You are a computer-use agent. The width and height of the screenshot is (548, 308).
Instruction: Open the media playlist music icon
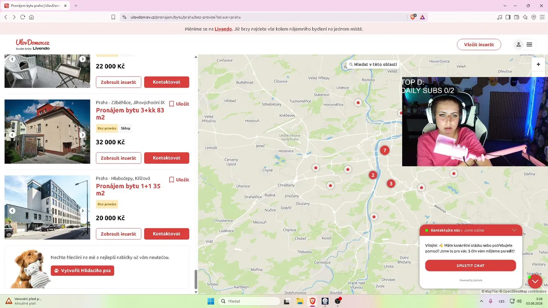click(500, 17)
